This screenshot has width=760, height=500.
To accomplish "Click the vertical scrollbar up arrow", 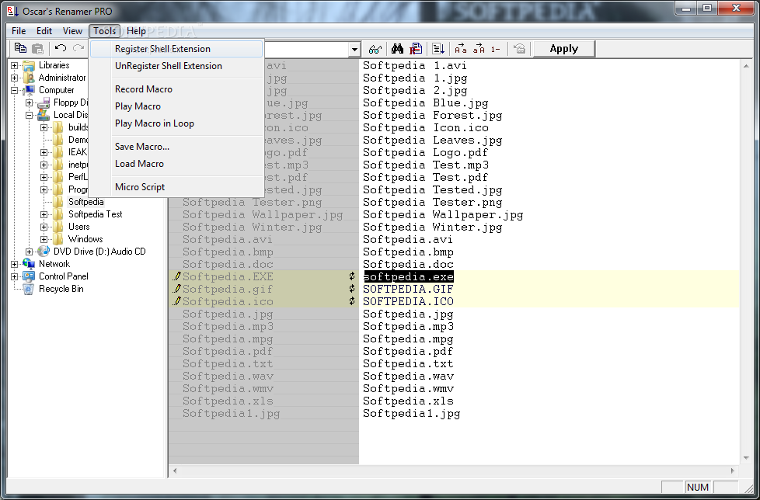I will point(746,65).
